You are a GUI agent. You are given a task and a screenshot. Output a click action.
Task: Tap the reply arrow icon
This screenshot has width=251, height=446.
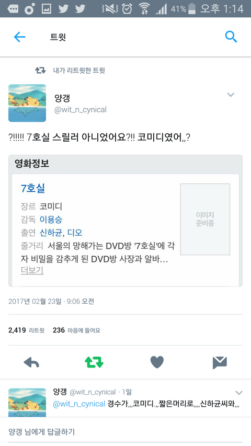31,362
